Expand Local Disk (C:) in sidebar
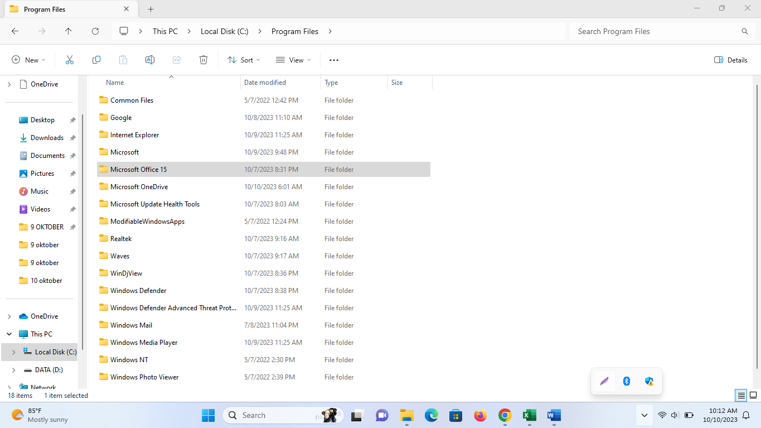761x428 pixels. tap(13, 352)
